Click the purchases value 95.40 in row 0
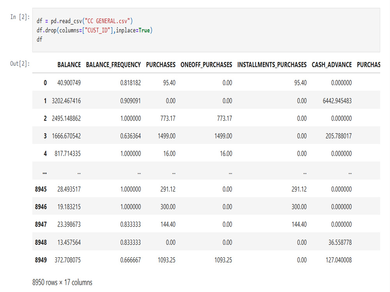The height and width of the screenshot is (292, 390). (x=169, y=83)
